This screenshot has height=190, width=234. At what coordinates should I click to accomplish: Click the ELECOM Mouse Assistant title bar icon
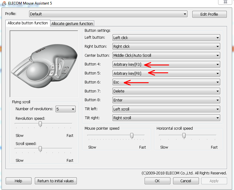[x=4, y=3]
